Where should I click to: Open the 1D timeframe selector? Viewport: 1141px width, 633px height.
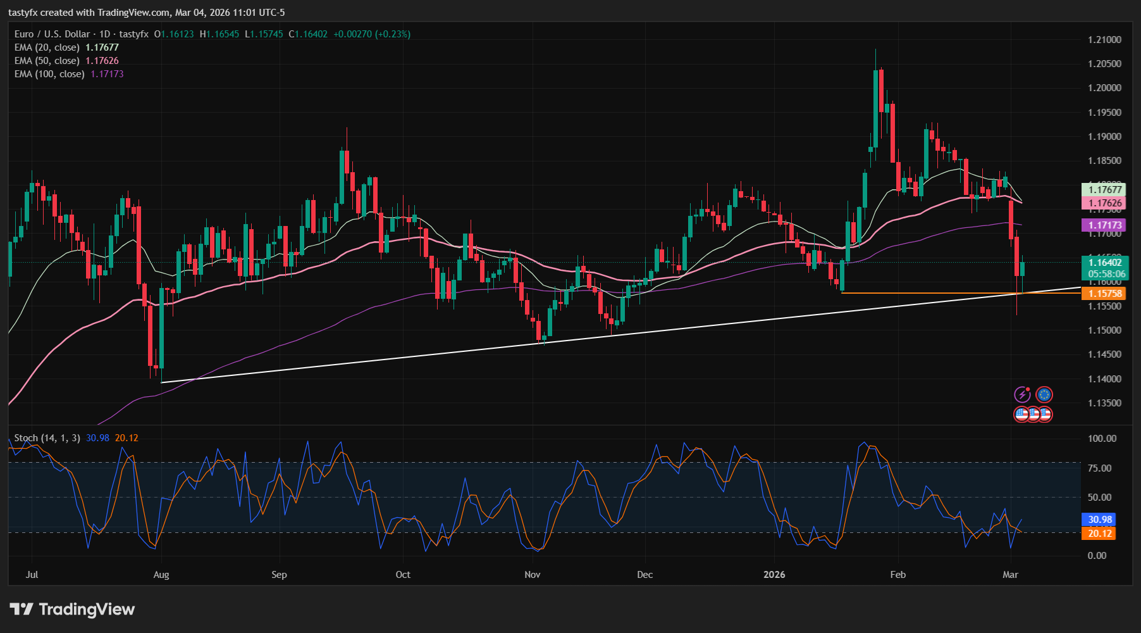(104, 34)
